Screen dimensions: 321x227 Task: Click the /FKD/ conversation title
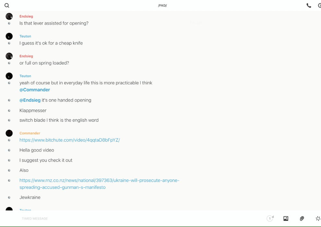162,6
